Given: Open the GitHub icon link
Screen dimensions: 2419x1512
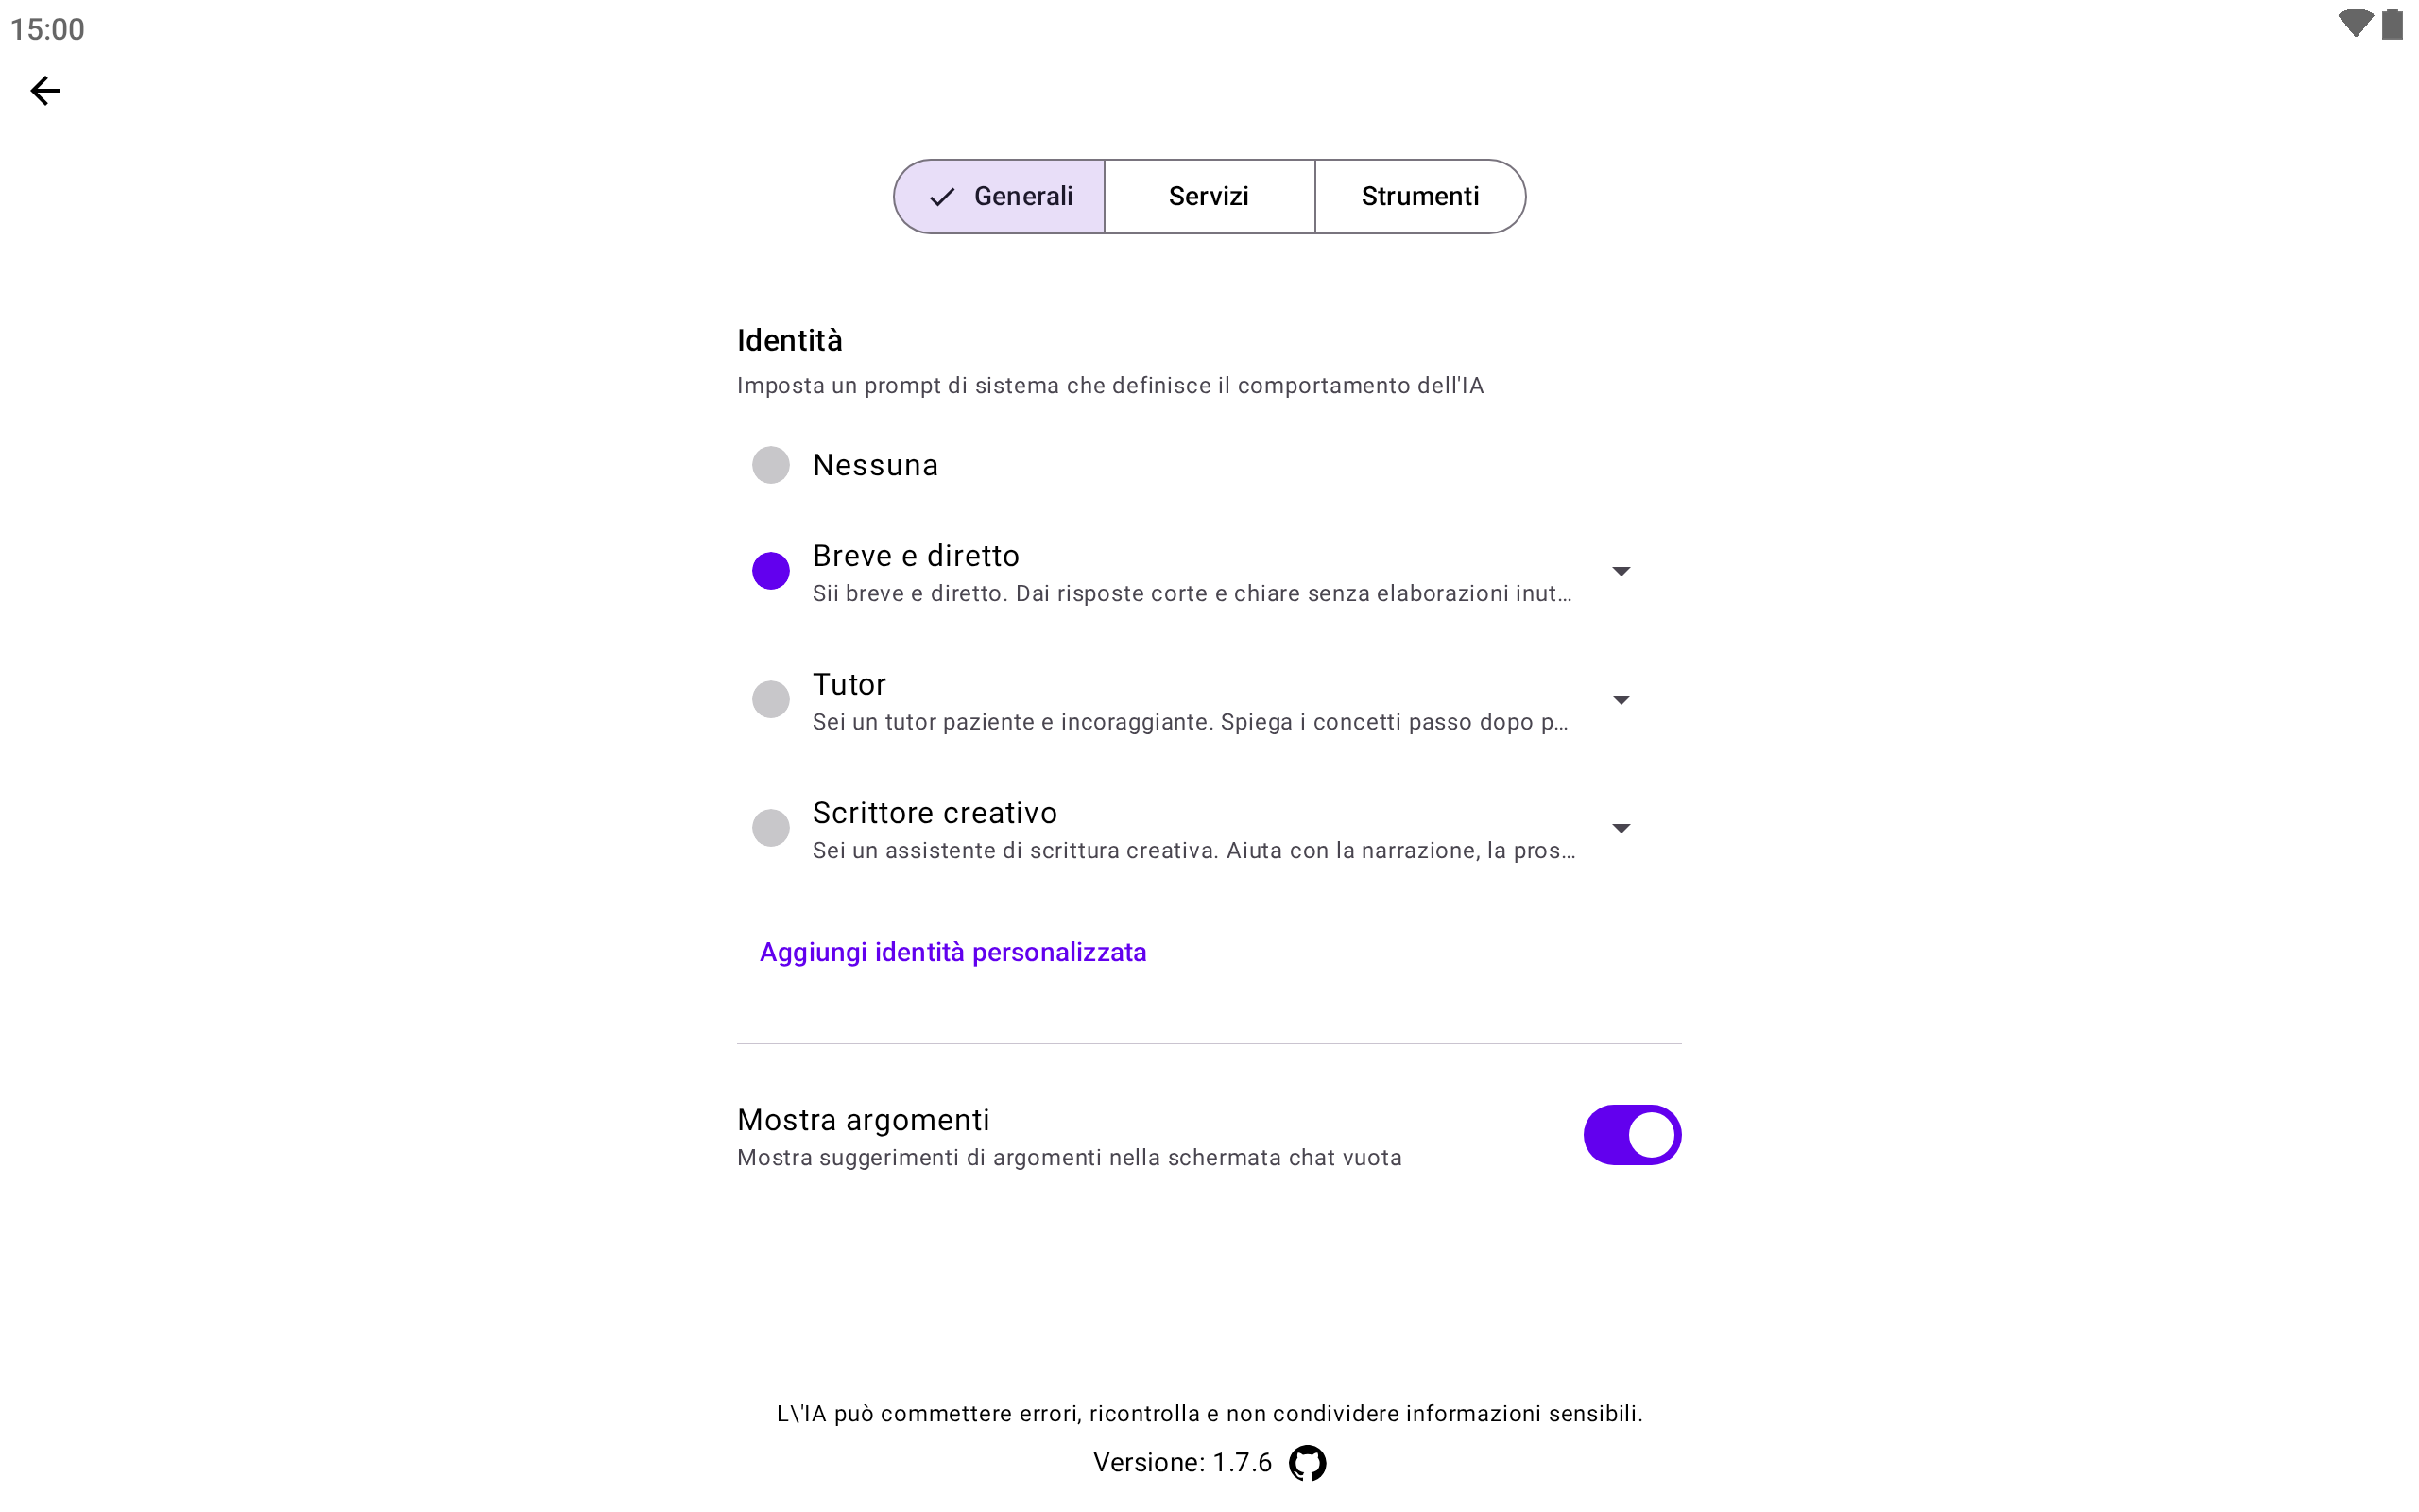Looking at the screenshot, I should (1307, 1463).
